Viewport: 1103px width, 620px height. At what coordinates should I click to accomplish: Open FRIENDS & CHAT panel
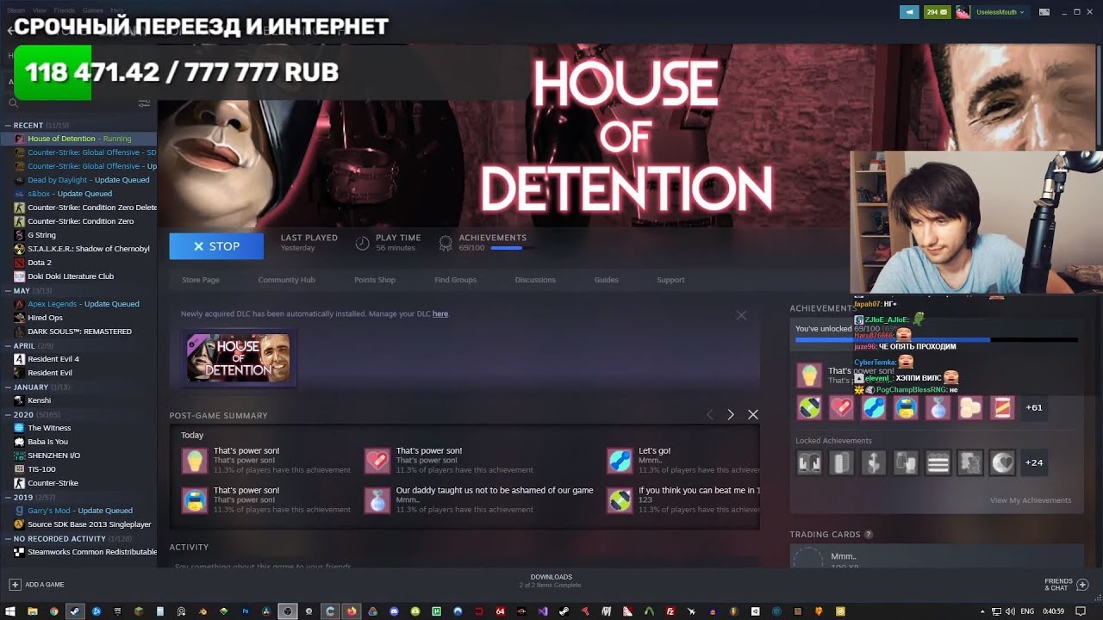point(1066,585)
